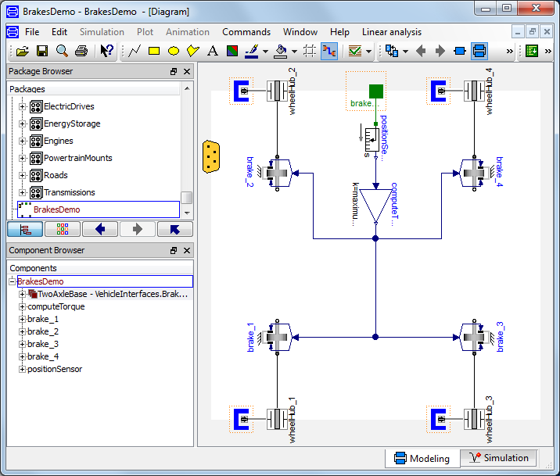Expand the Engines package node
Image resolution: width=560 pixels, height=476 pixels.
[x=22, y=141]
